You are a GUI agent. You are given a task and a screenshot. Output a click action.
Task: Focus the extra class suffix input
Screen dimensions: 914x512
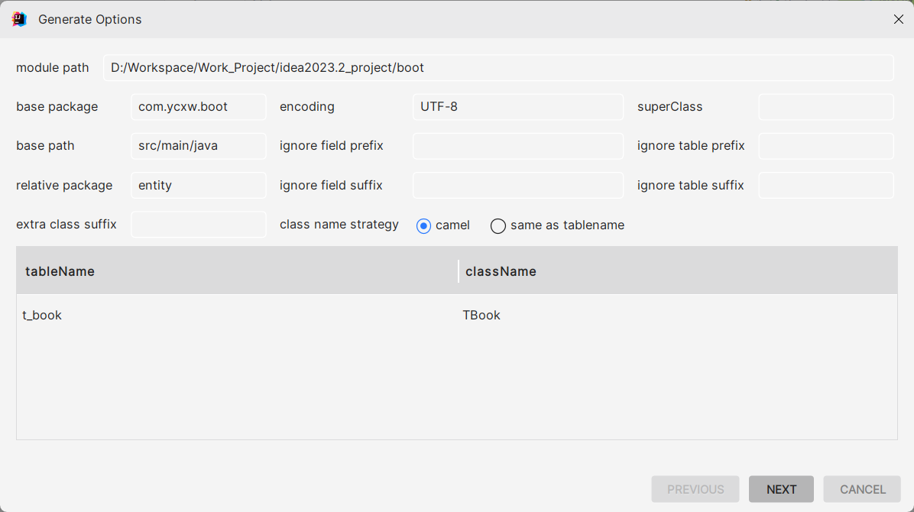click(x=199, y=224)
